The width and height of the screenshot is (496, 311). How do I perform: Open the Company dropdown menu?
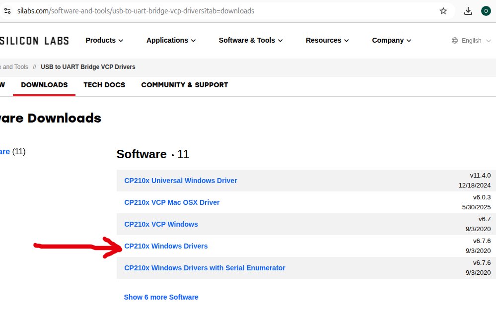(392, 40)
